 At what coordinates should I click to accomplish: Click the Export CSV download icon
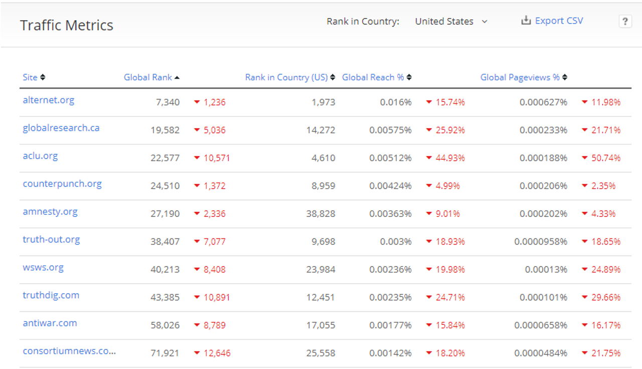click(x=526, y=21)
